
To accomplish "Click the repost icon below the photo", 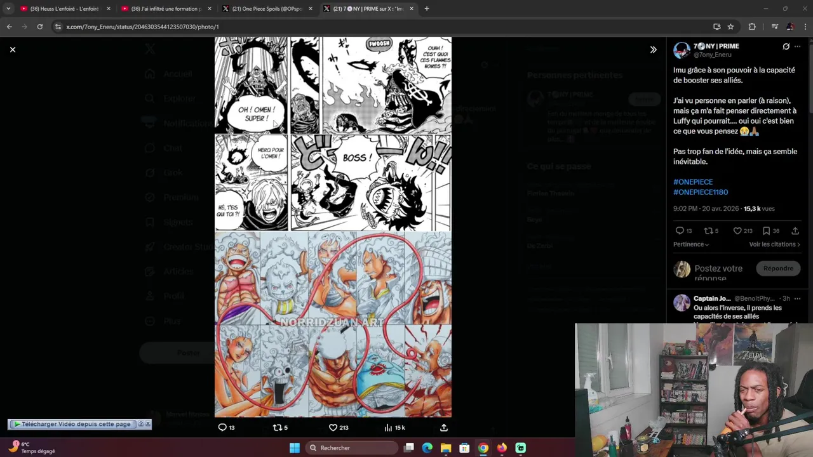I will [x=277, y=428].
